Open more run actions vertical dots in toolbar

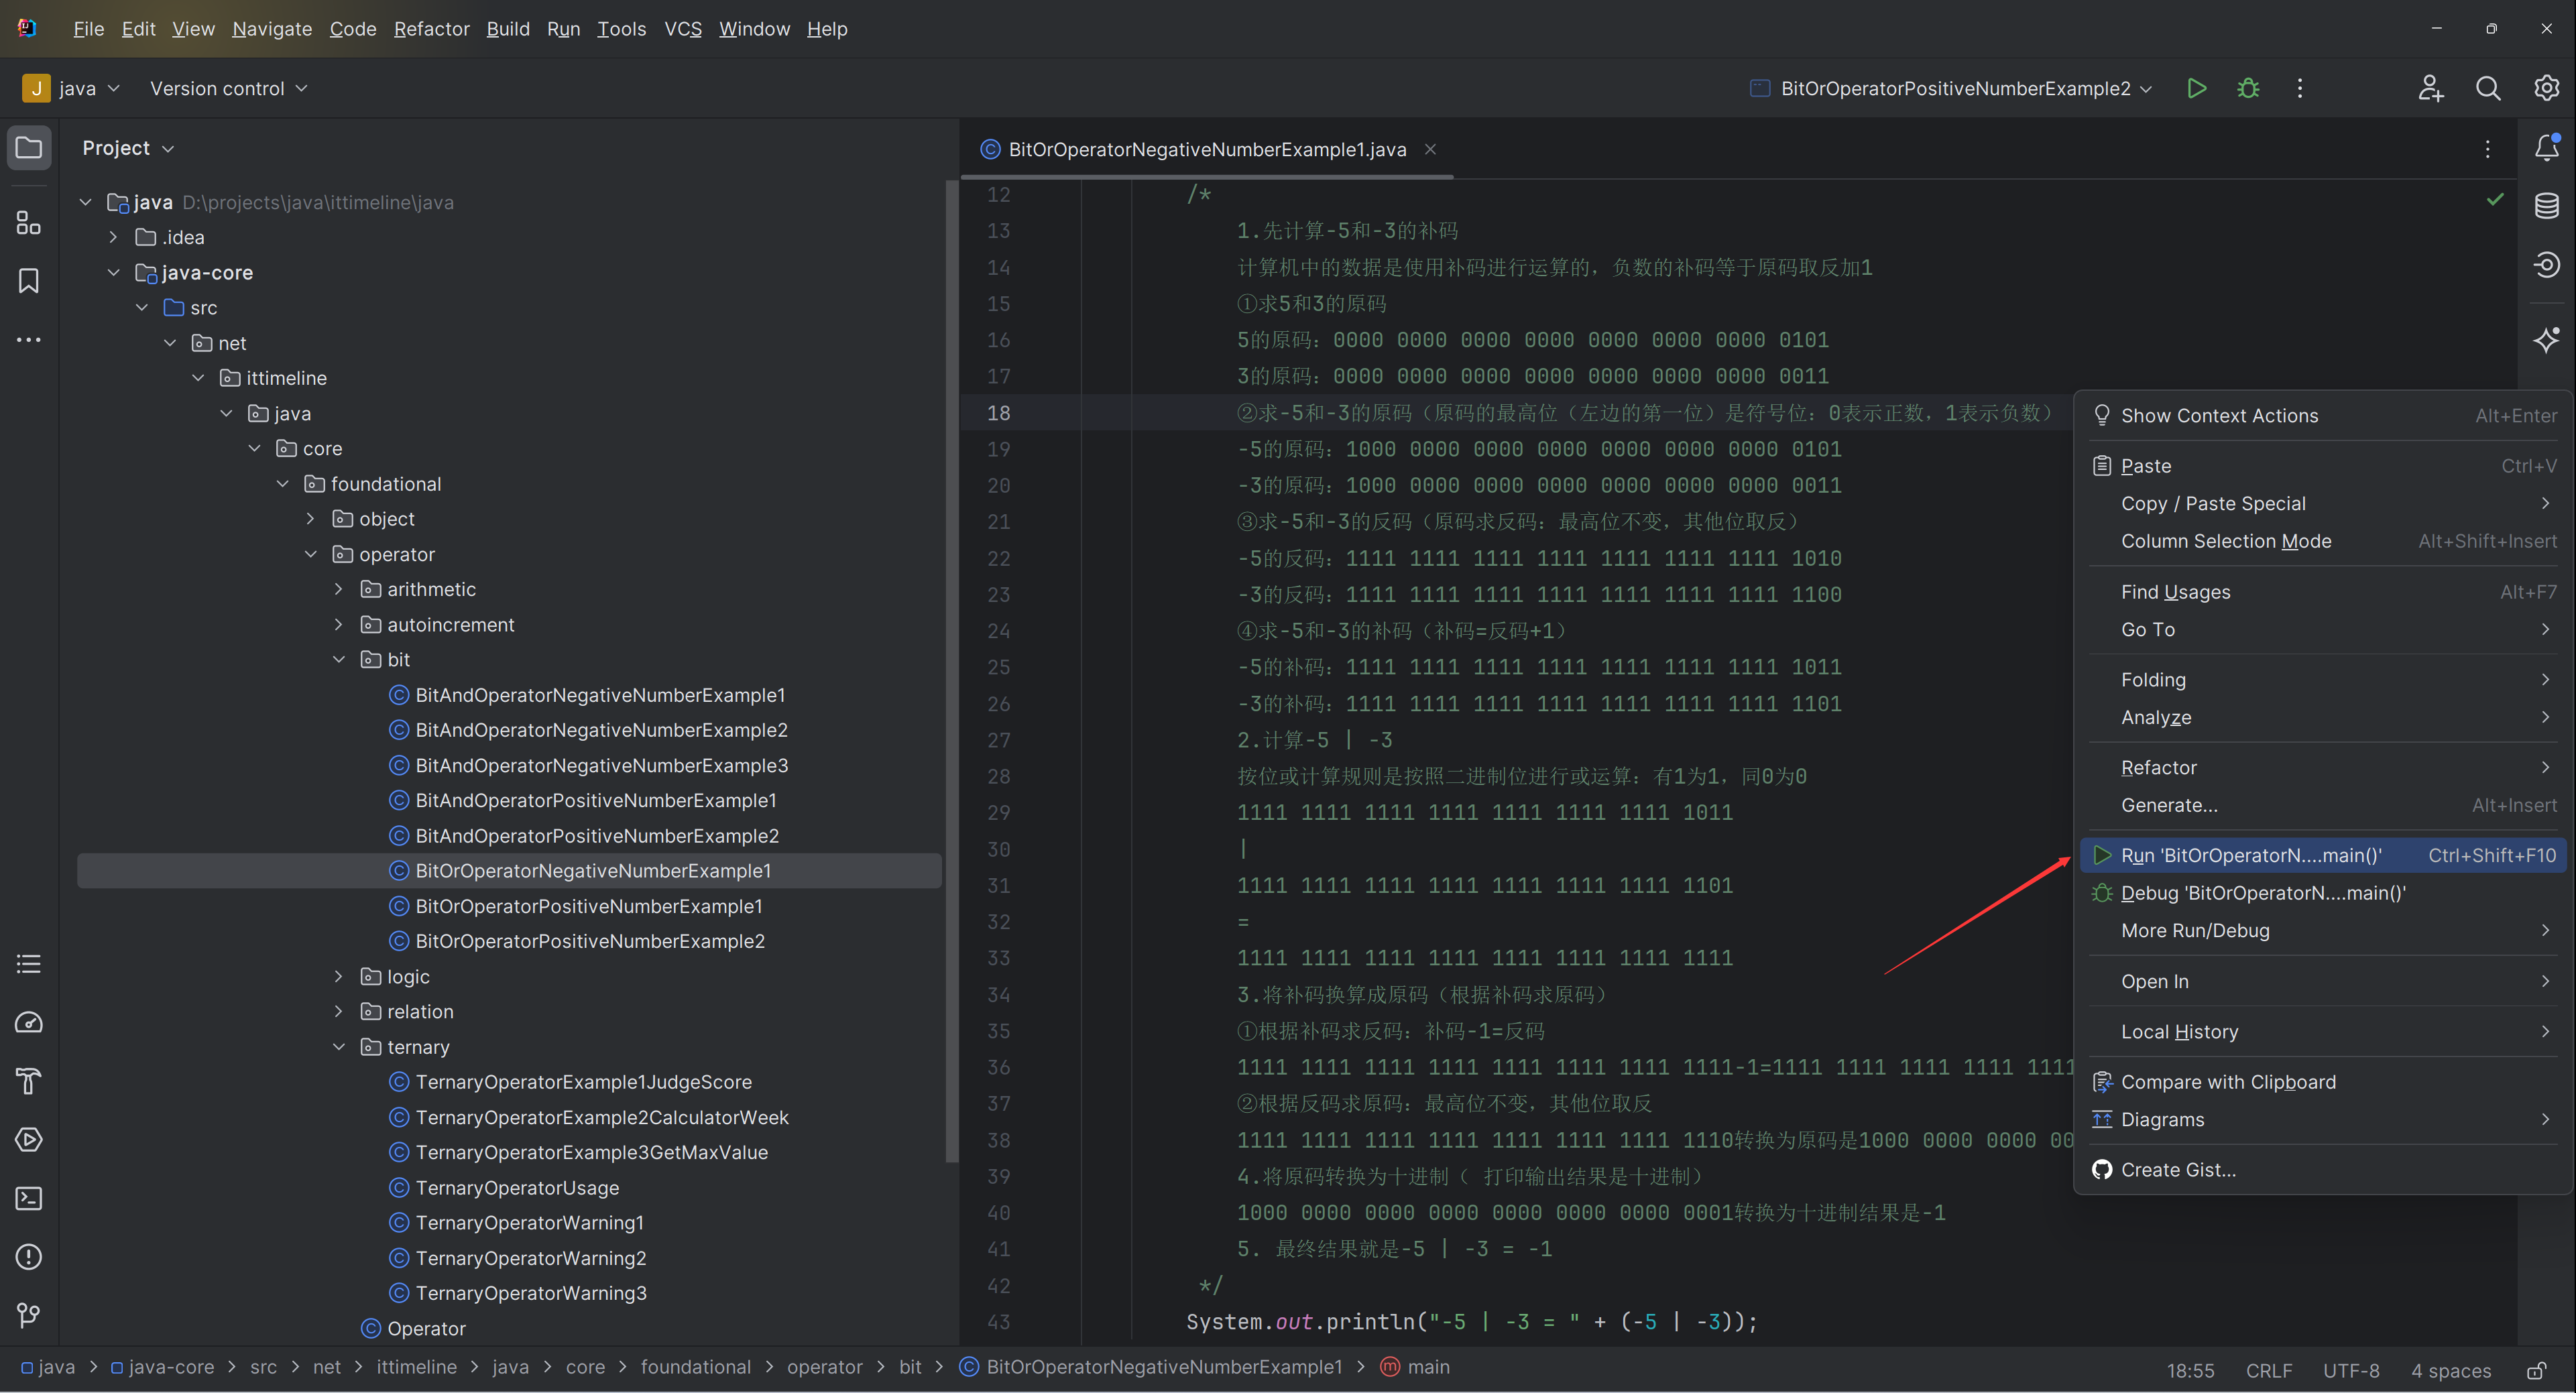2300,88
